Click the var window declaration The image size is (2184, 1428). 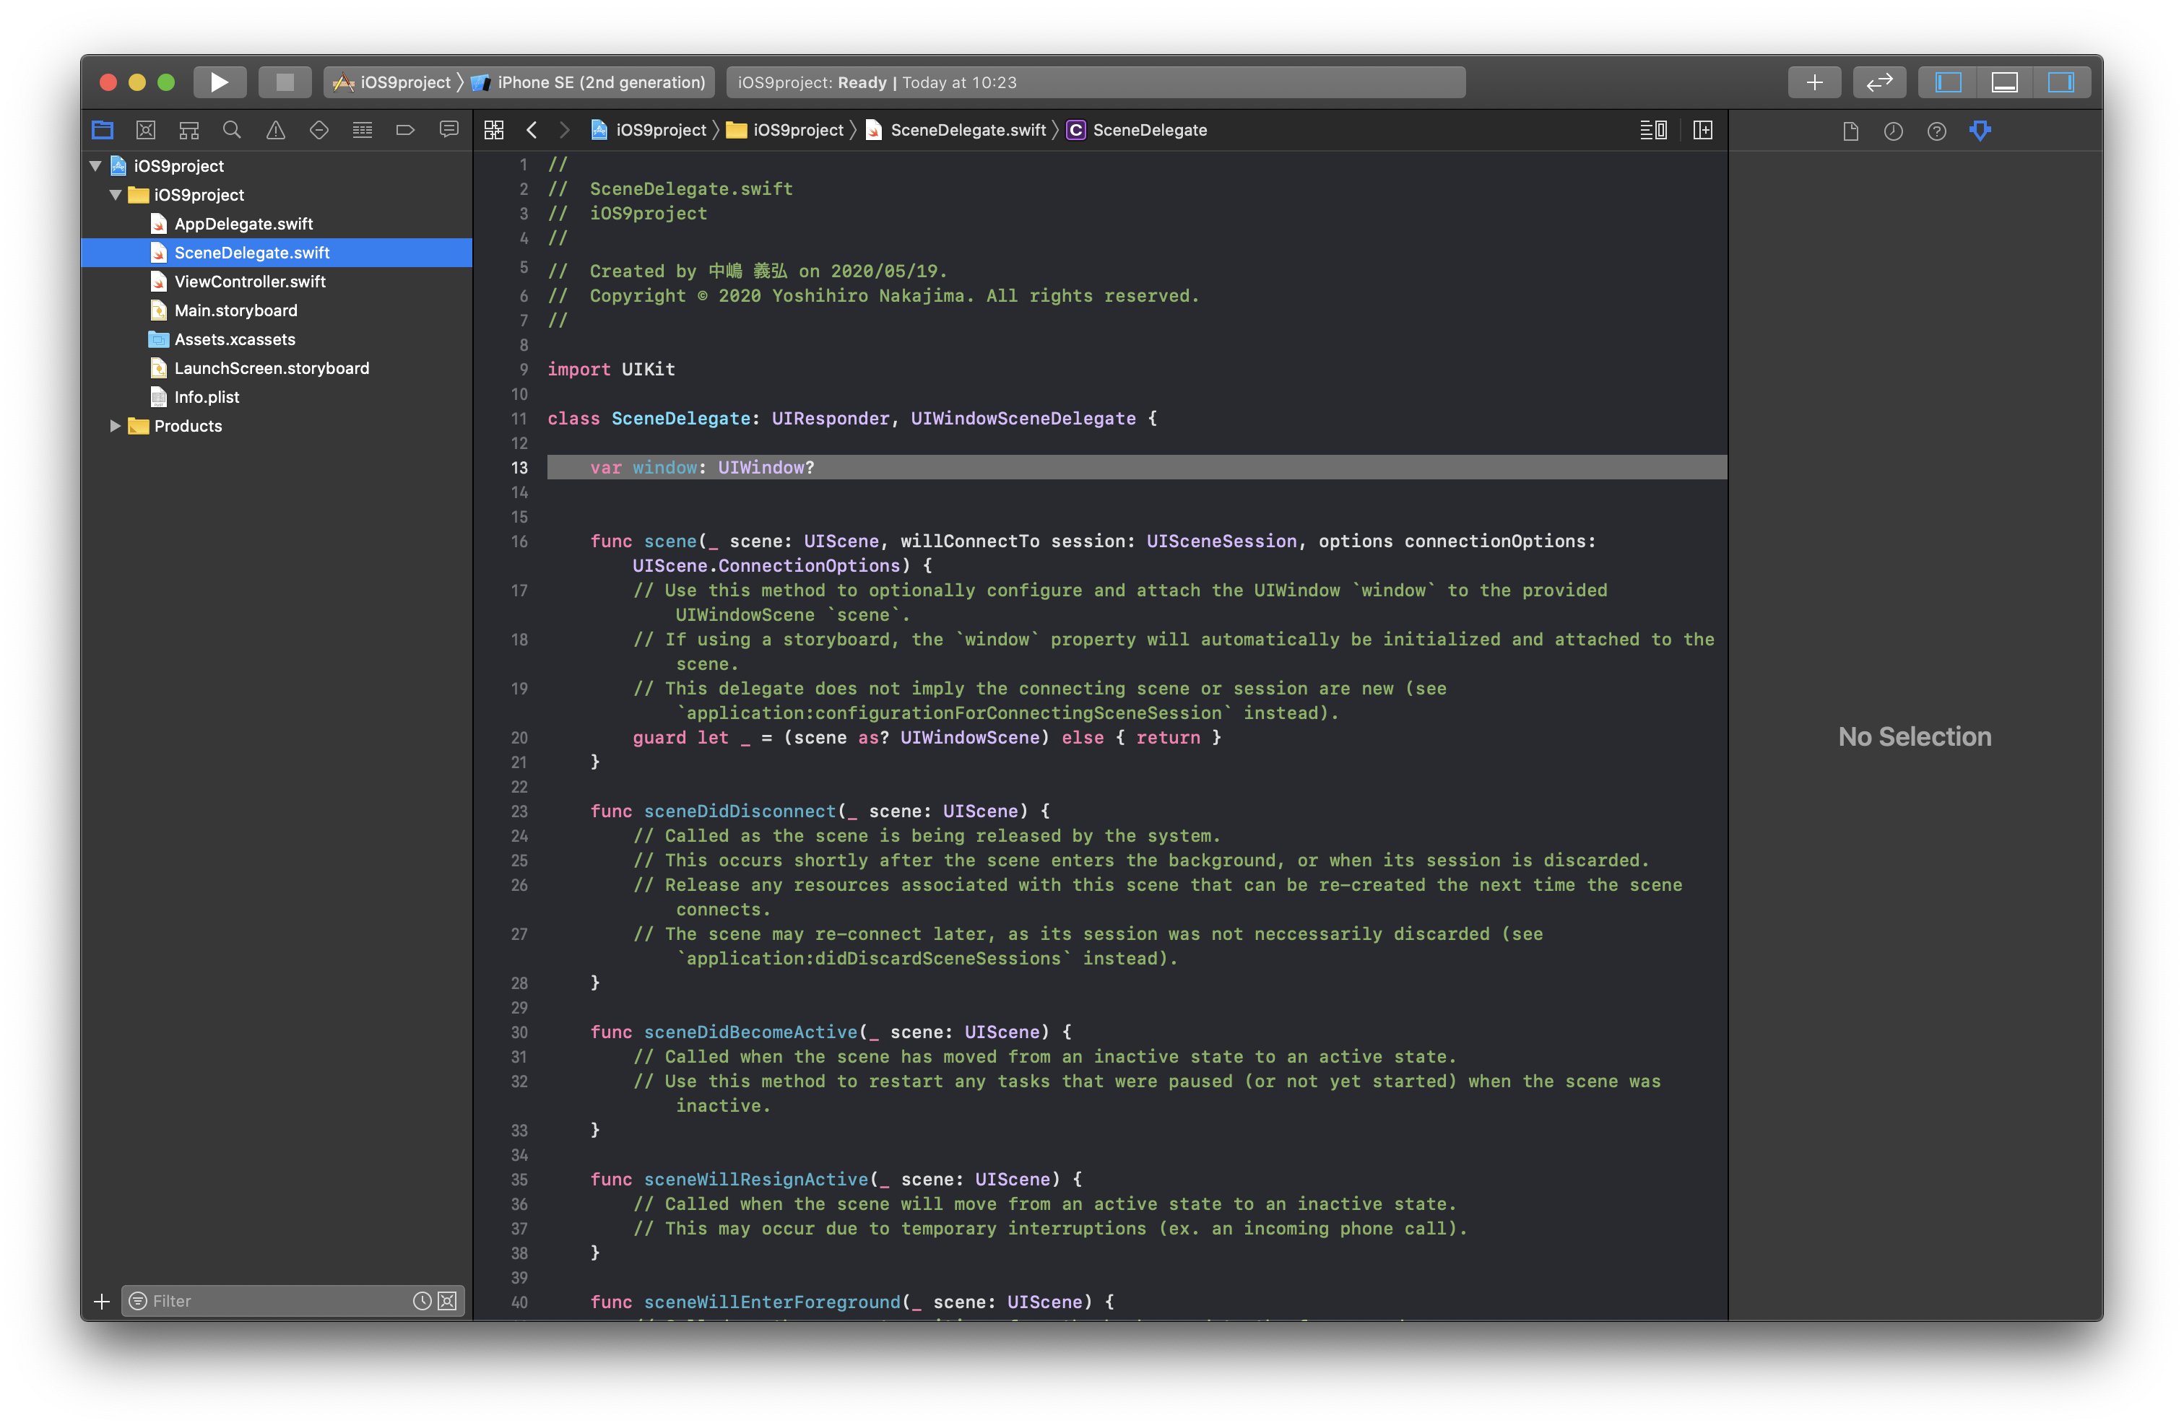click(702, 468)
